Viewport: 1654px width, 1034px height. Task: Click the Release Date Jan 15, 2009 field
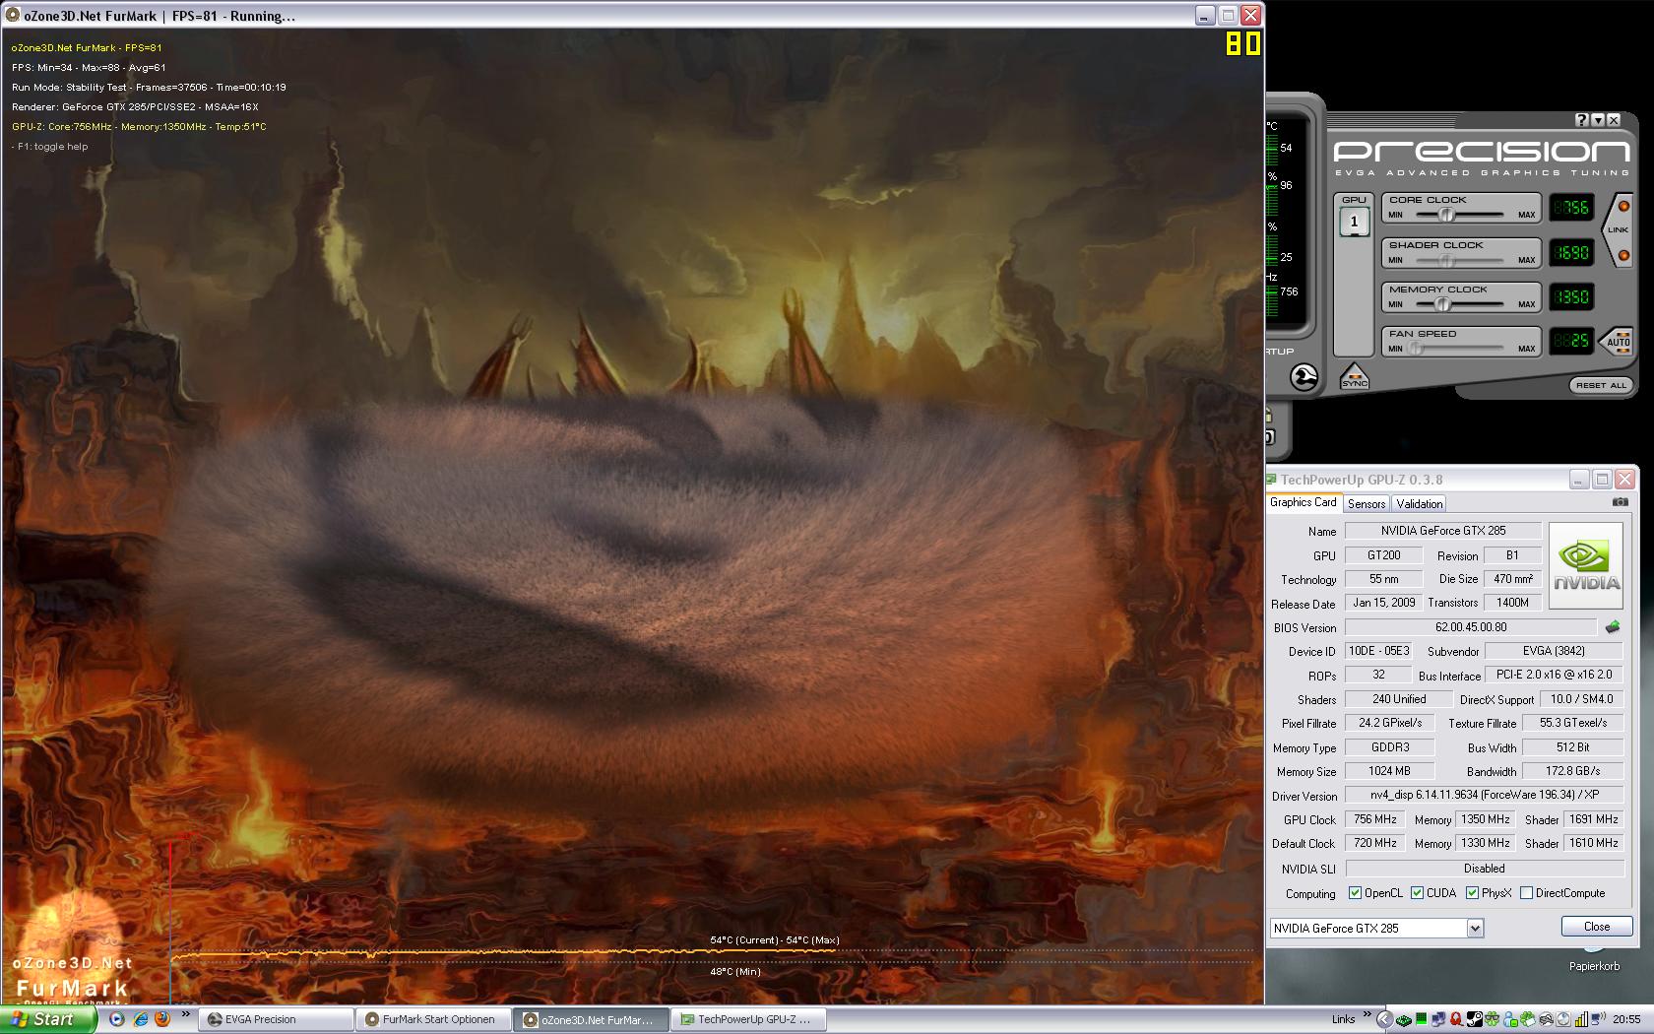point(1384,603)
